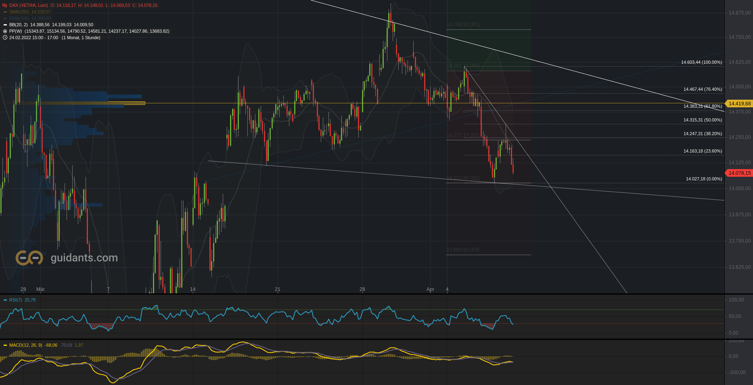
Task: Select the RSI(7) panel label
Action: [16, 300]
